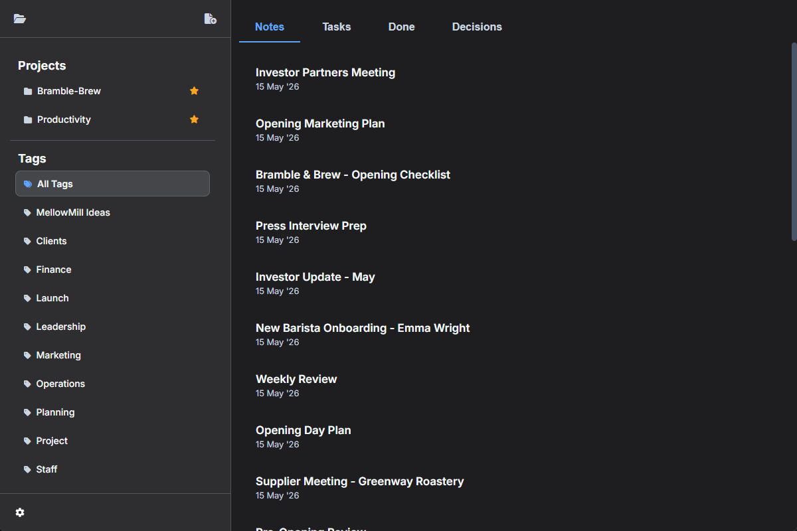Open the Productivity project
Viewport: 797px width, 531px height.
(x=112, y=119)
